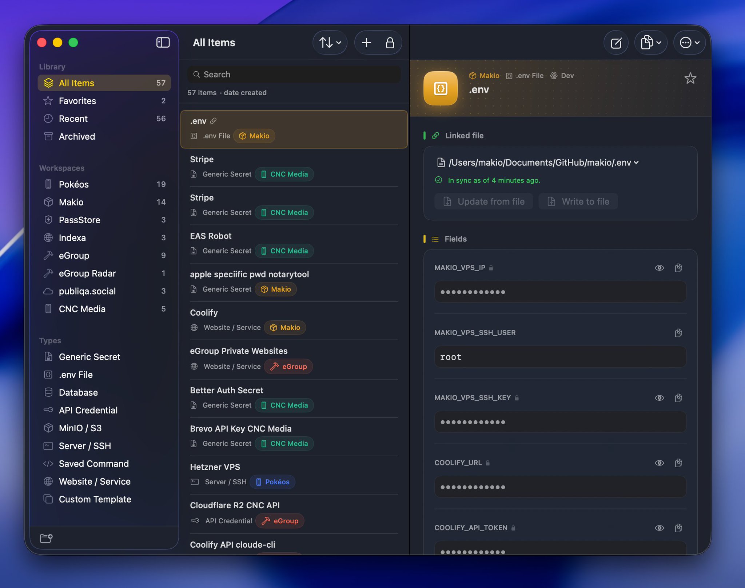
Task: Filter by API Credential type
Action: 104,410
